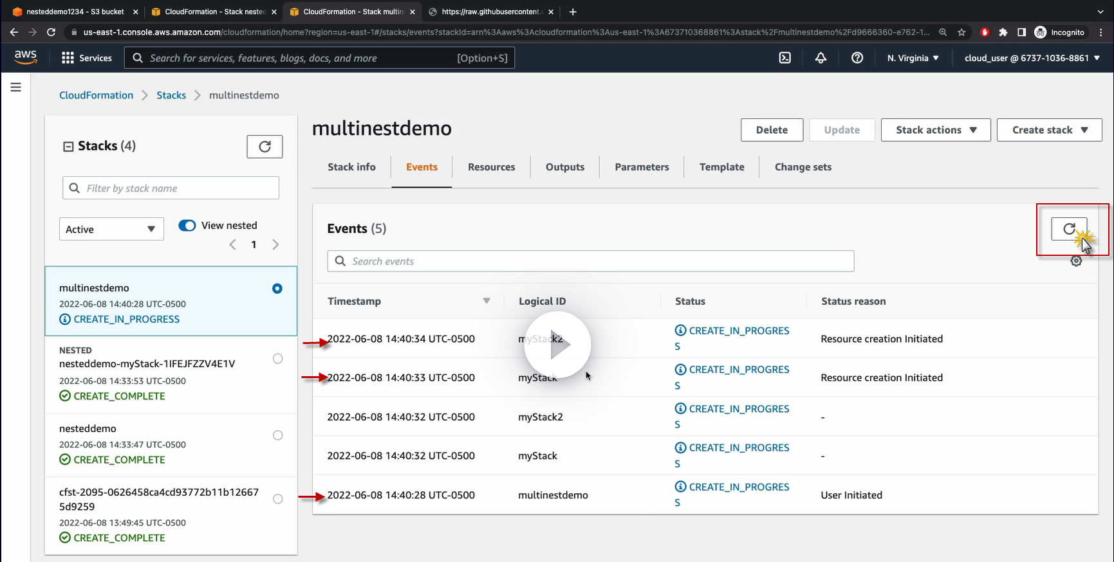Screen dimensions: 1114x562
Task: Click the Delete stack button
Action: 772,130
